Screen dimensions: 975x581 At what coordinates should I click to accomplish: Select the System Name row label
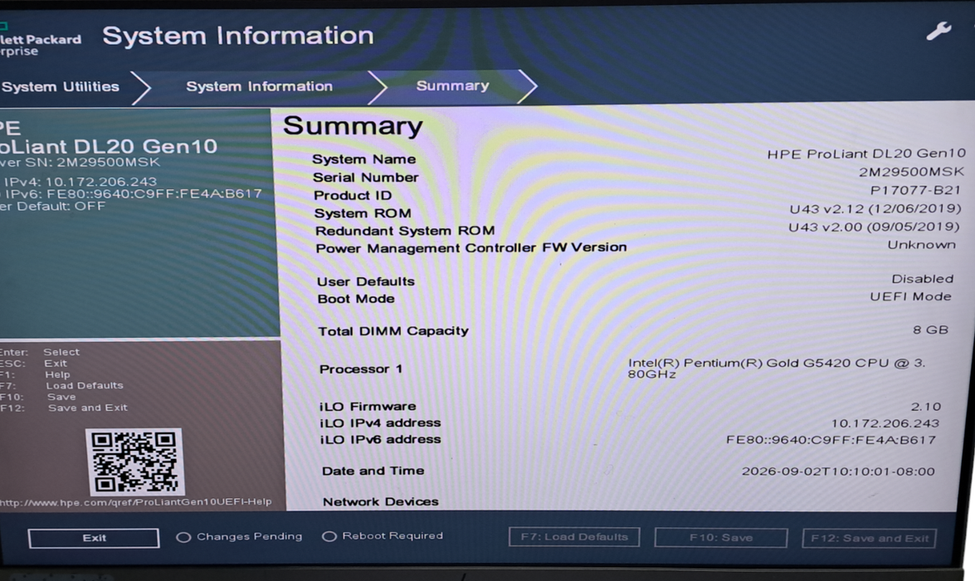coord(363,159)
